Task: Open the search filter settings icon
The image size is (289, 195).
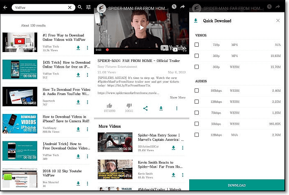Action: click(89, 7)
